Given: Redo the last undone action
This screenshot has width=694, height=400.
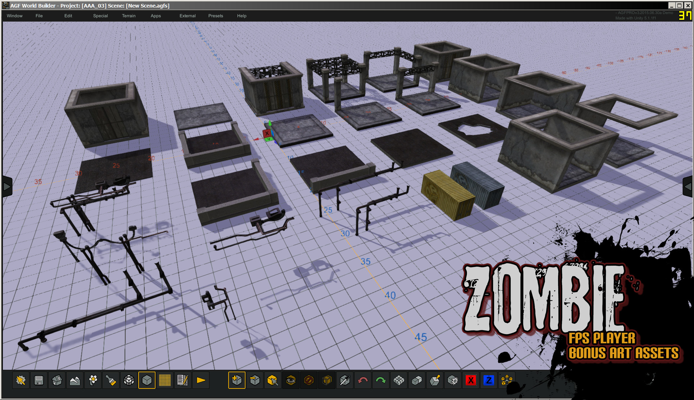Looking at the screenshot, I should pos(380,380).
